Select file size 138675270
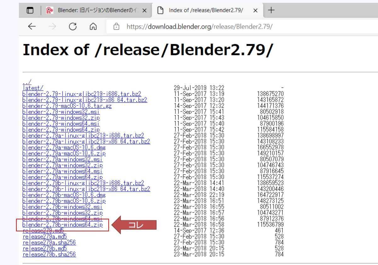Image resolution: width=378 pixels, height=265 pixels. (270, 94)
